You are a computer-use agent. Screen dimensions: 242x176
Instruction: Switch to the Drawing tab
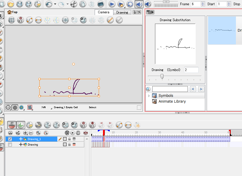[122, 12]
